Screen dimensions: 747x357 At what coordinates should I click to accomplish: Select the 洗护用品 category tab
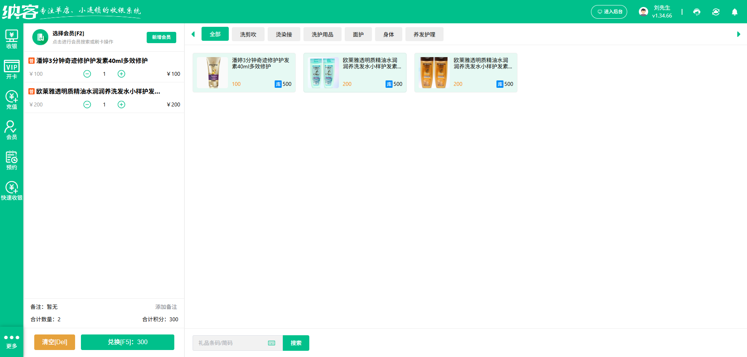coord(323,34)
